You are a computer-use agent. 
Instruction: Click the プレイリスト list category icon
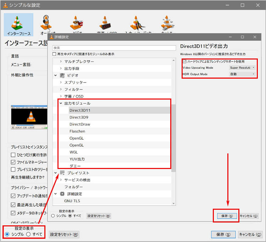pyautogui.click(x=62, y=173)
